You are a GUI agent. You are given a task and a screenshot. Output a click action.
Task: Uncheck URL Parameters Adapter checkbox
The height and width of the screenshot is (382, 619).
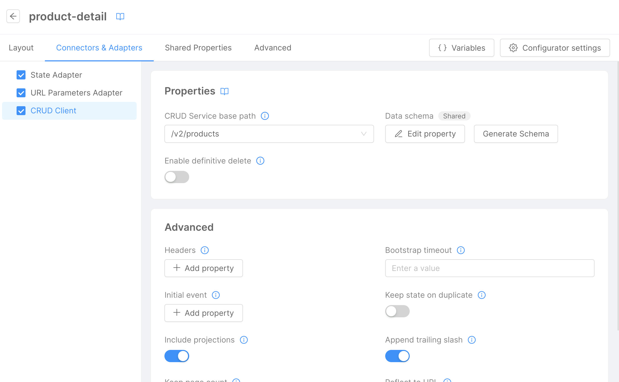(x=21, y=93)
